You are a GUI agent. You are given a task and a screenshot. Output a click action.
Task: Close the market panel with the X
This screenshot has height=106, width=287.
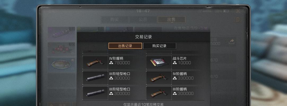(238, 11)
